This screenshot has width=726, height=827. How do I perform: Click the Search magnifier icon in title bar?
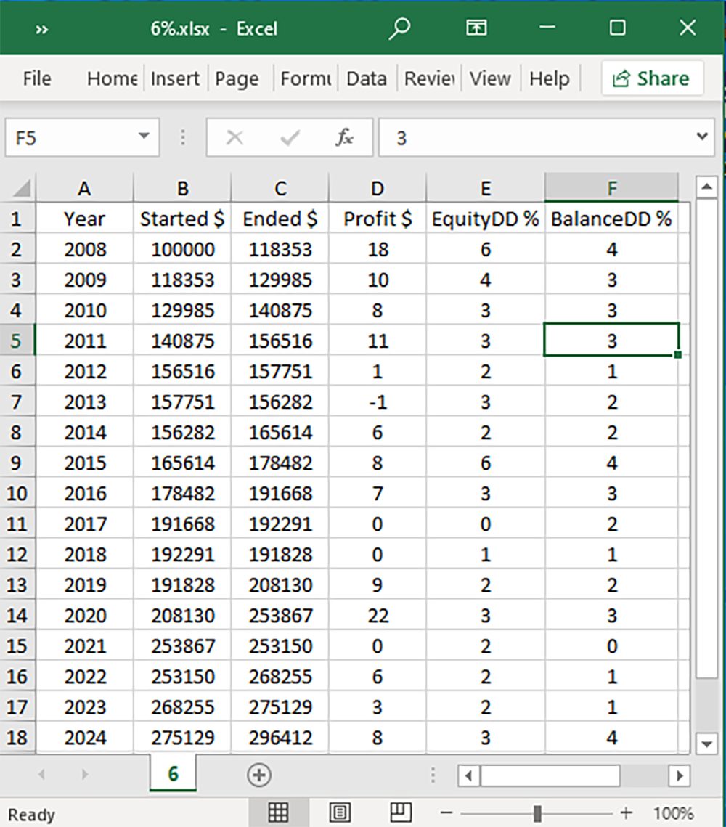click(399, 28)
